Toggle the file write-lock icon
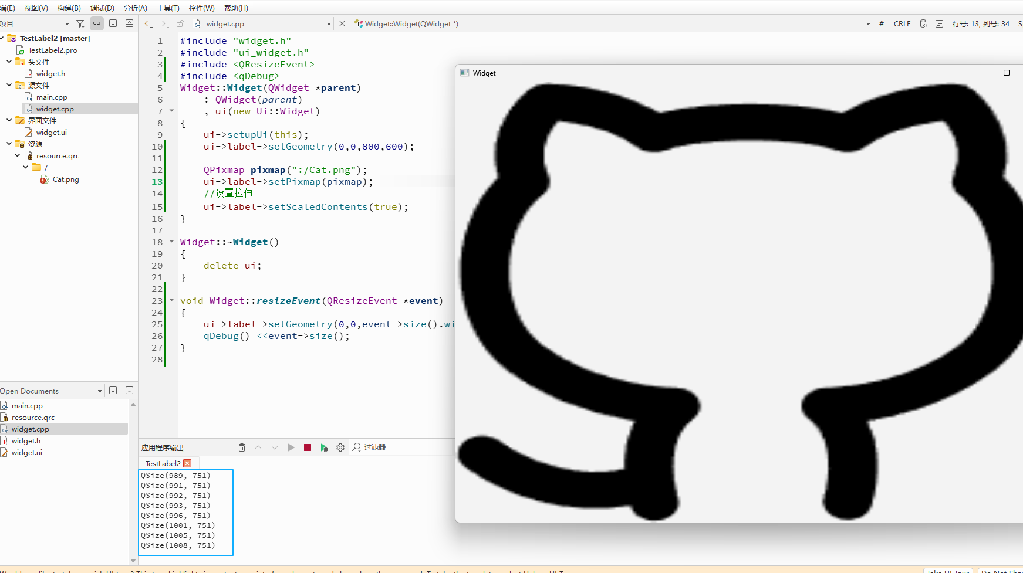The height and width of the screenshot is (573, 1023). point(180,24)
